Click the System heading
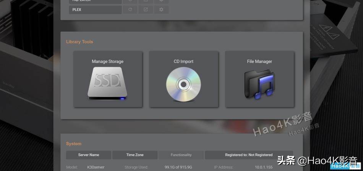The width and height of the screenshot is (363, 171). pos(74,144)
